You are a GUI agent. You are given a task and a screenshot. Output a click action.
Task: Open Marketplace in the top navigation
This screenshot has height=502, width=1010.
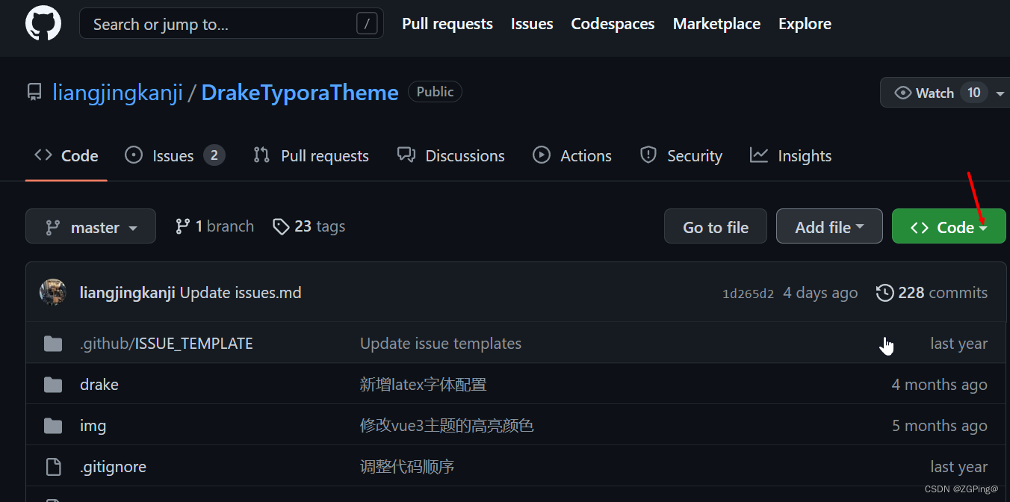tap(716, 23)
